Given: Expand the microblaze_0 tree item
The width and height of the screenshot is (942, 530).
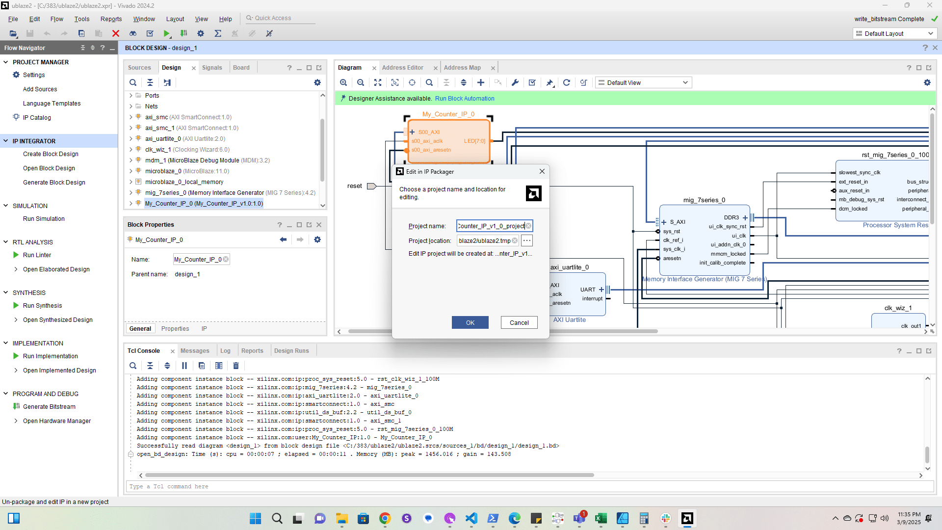Looking at the screenshot, I should pyautogui.click(x=131, y=171).
